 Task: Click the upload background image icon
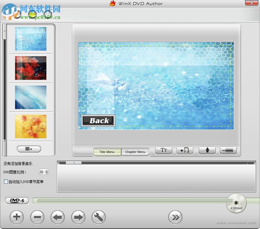click(x=207, y=150)
